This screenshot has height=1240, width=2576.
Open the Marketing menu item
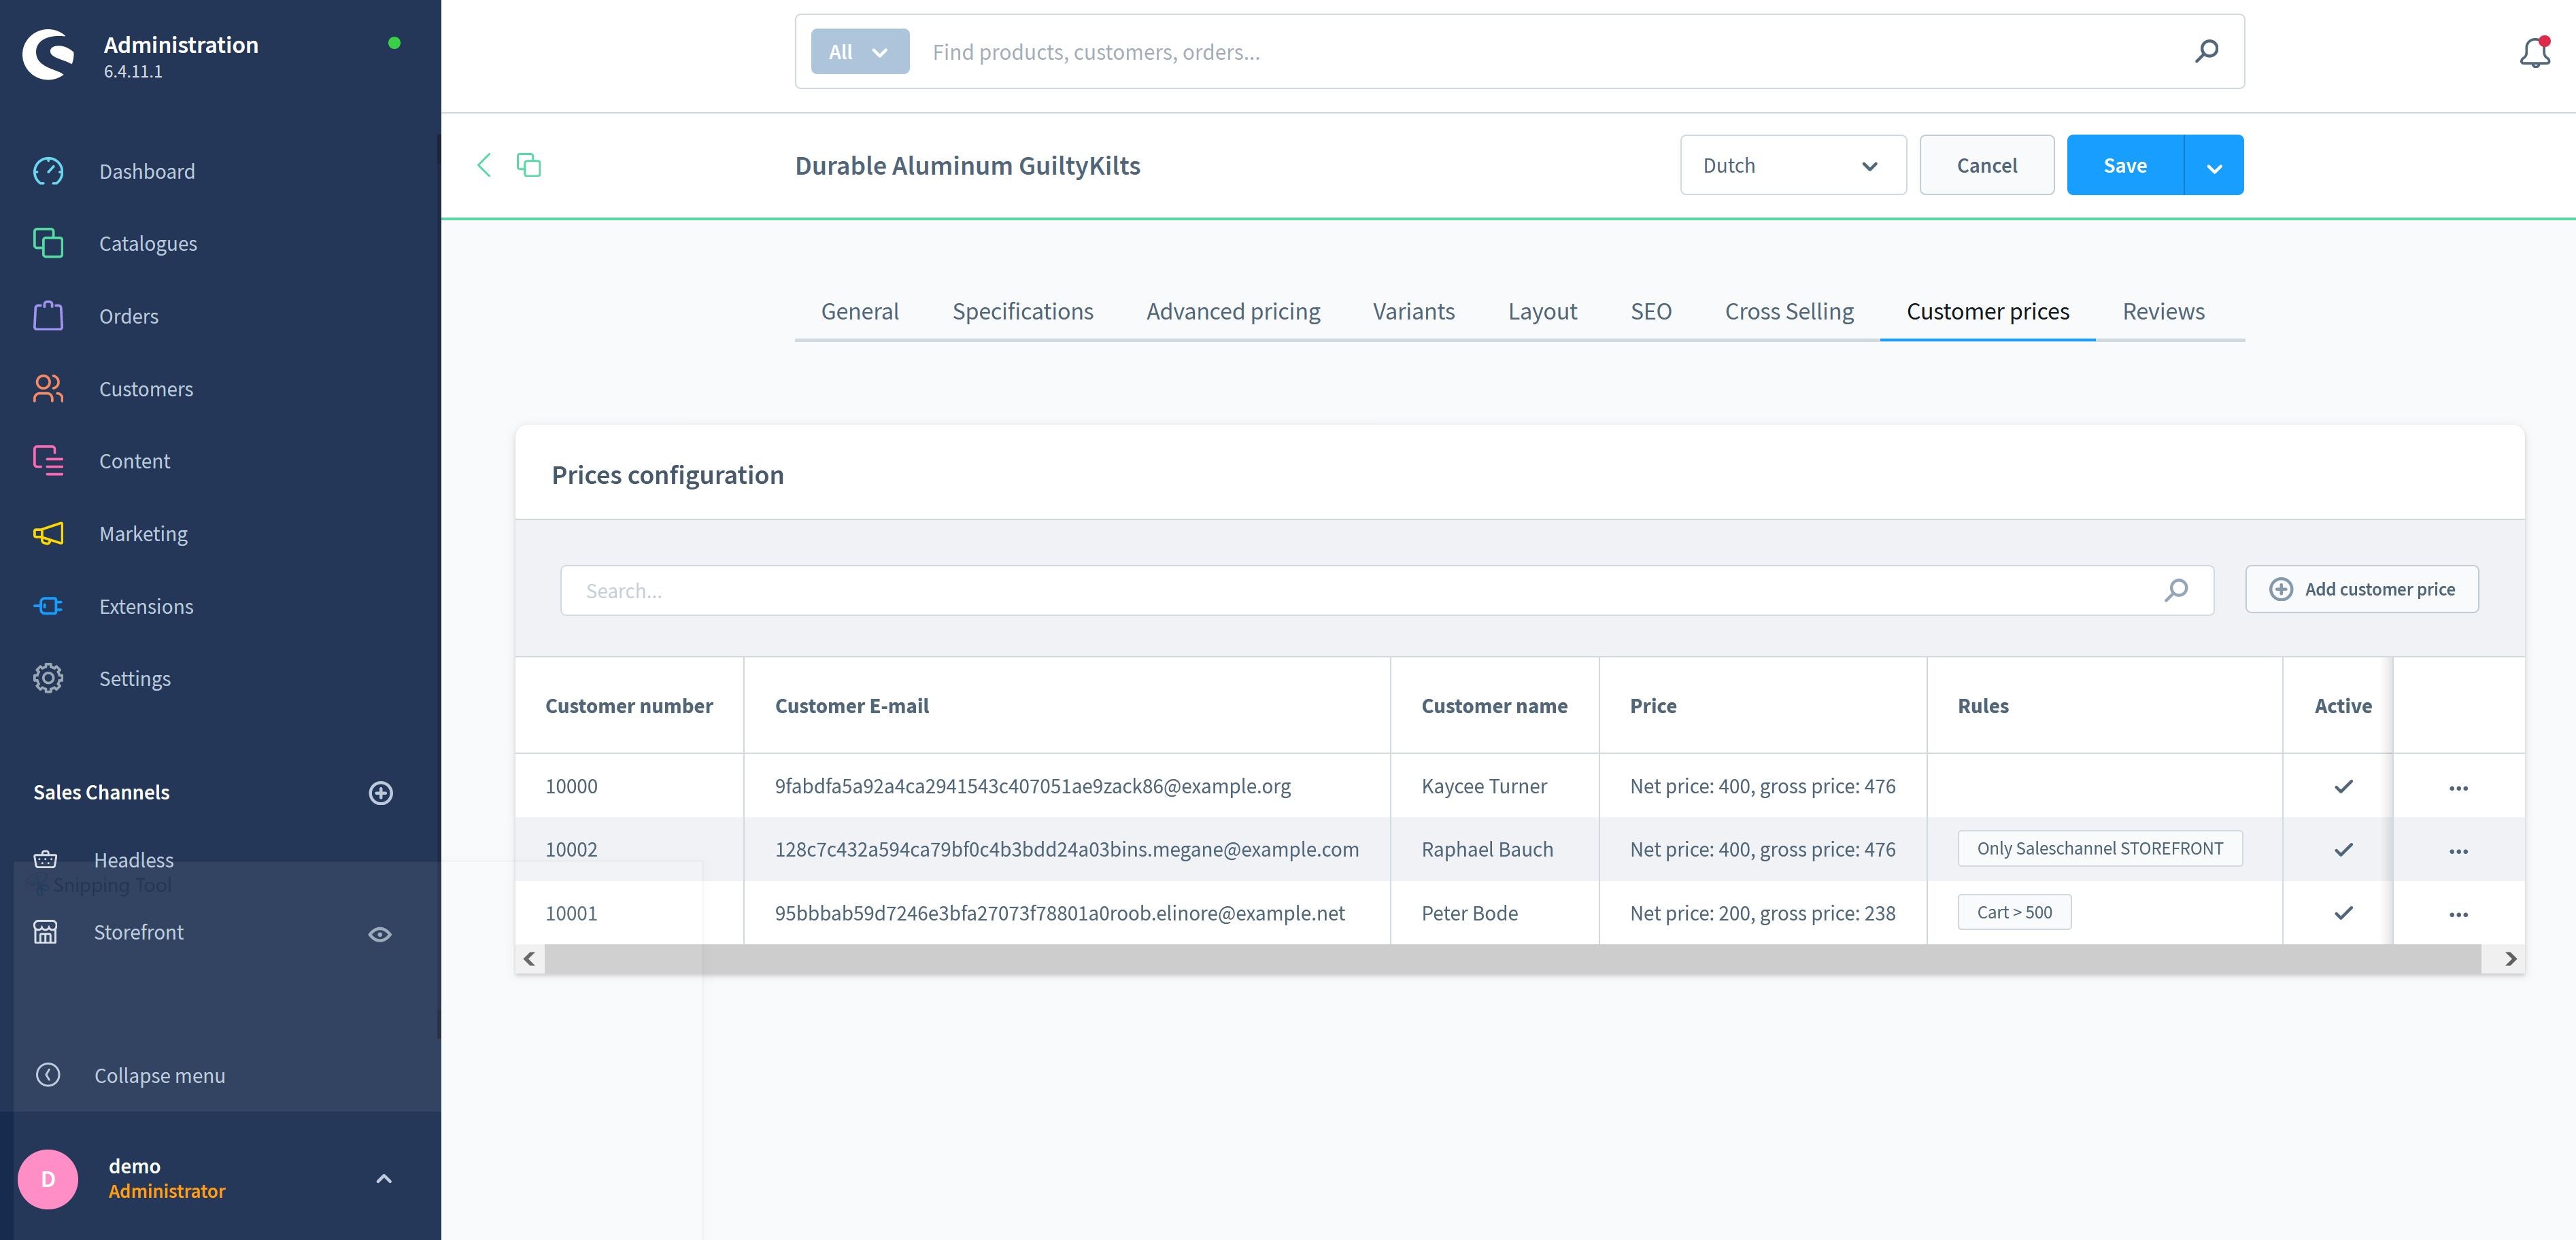143,534
